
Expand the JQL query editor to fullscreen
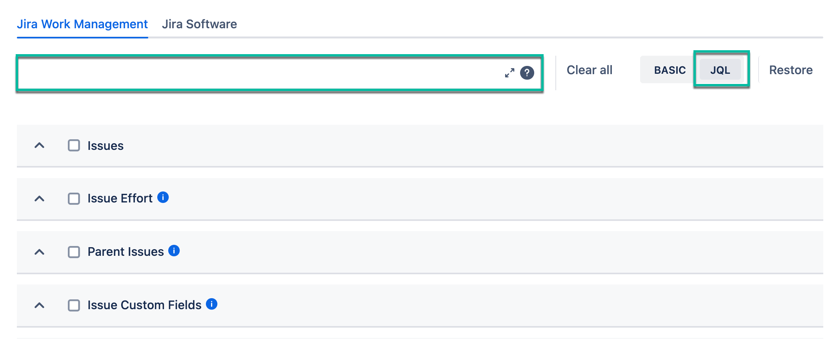(x=509, y=73)
